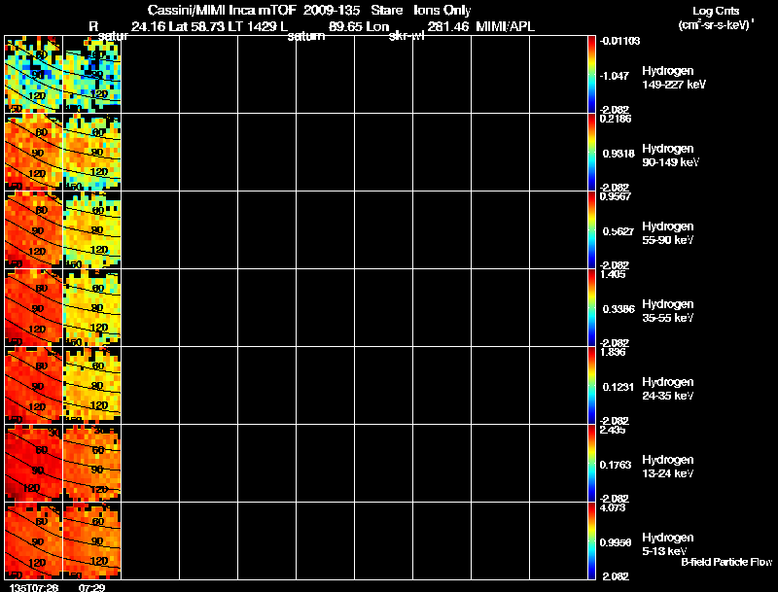Click the color bar for Hydrogen 13-24 keV
The width and height of the screenshot is (778, 592).
pyautogui.click(x=591, y=463)
